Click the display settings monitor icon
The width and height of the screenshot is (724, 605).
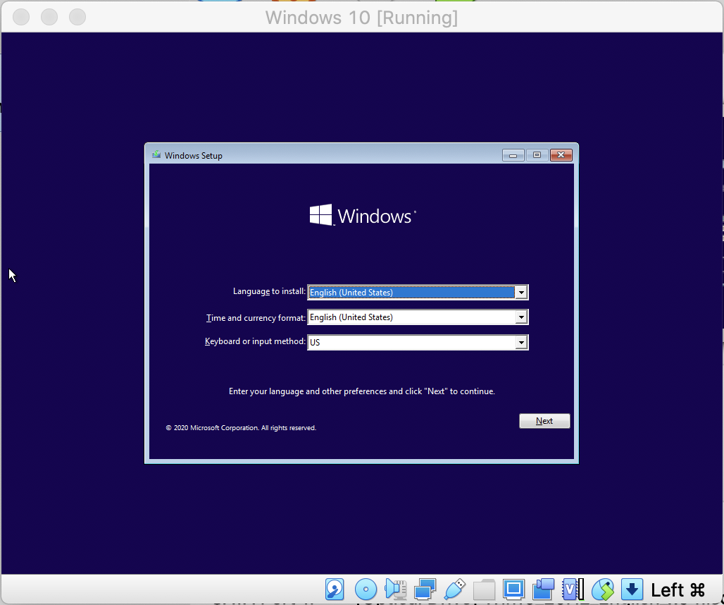click(513, 589)
